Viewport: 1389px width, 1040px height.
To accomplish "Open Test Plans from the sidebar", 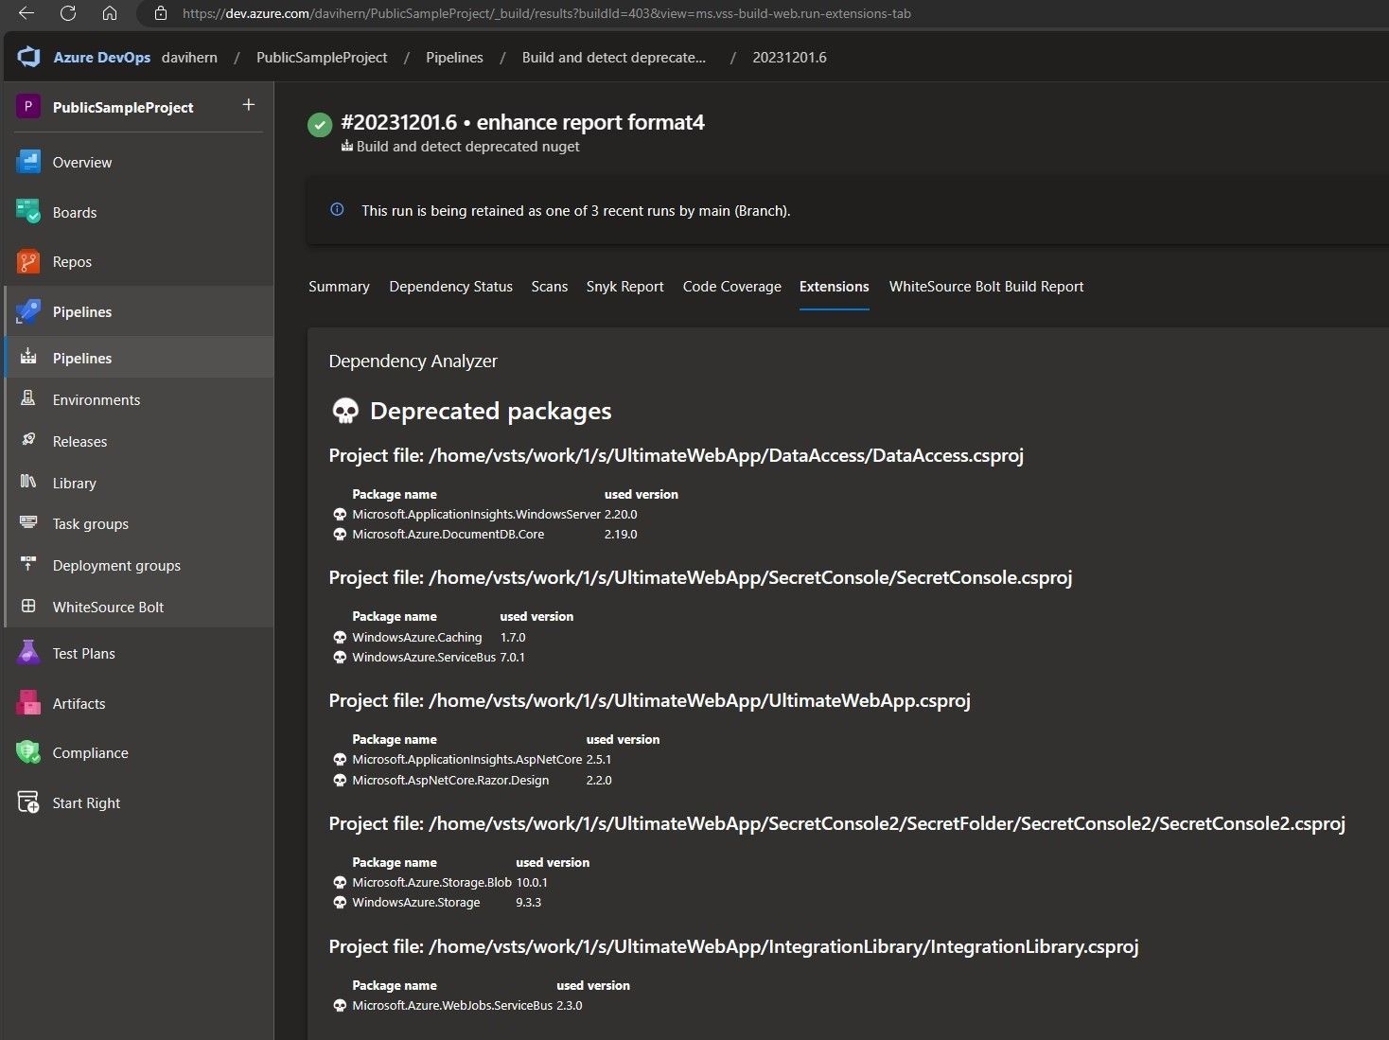I will (83, 653).
